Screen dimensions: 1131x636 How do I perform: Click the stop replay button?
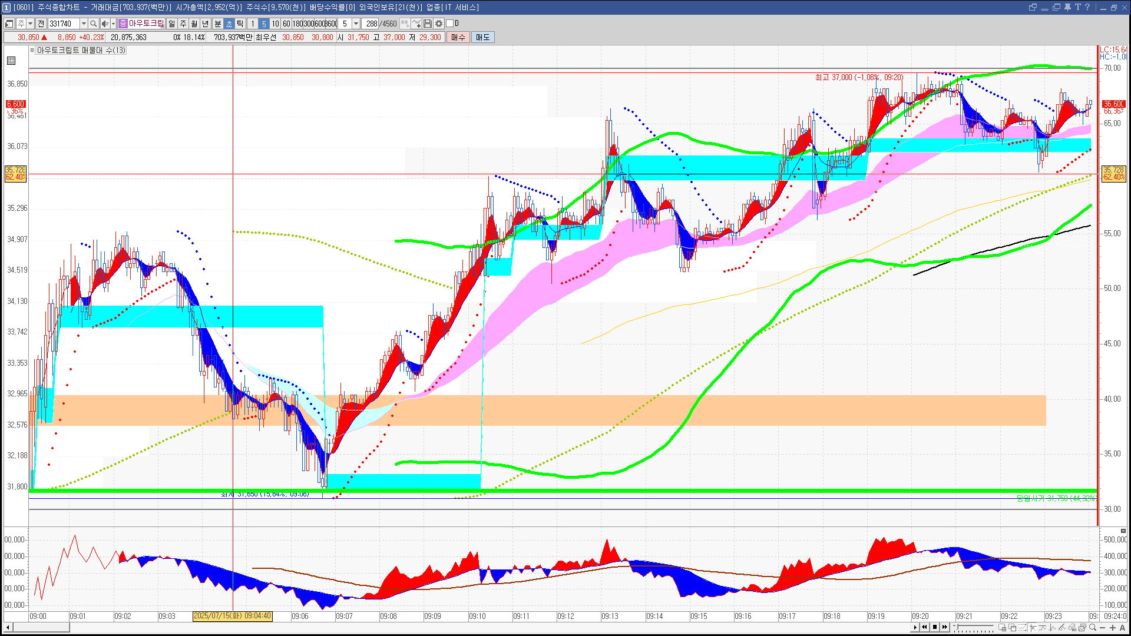pos(935,627)
